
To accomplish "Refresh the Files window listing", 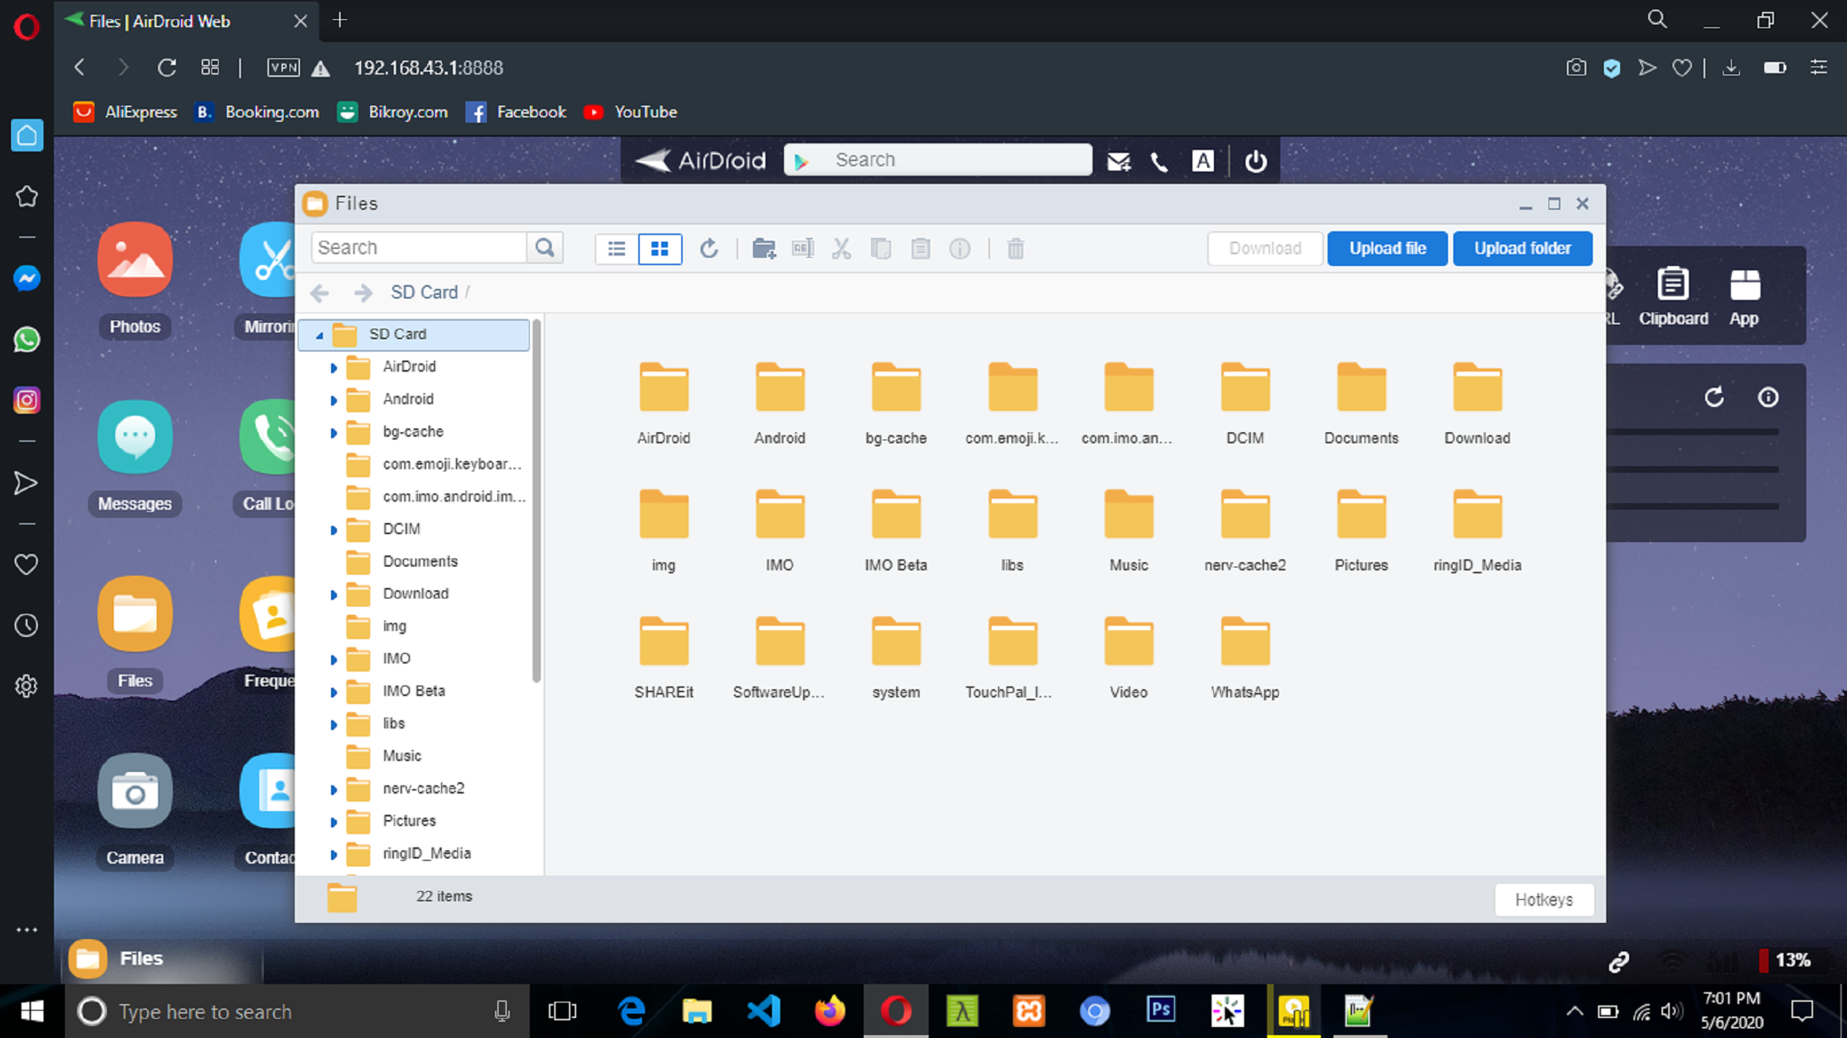I will (709, 248).
